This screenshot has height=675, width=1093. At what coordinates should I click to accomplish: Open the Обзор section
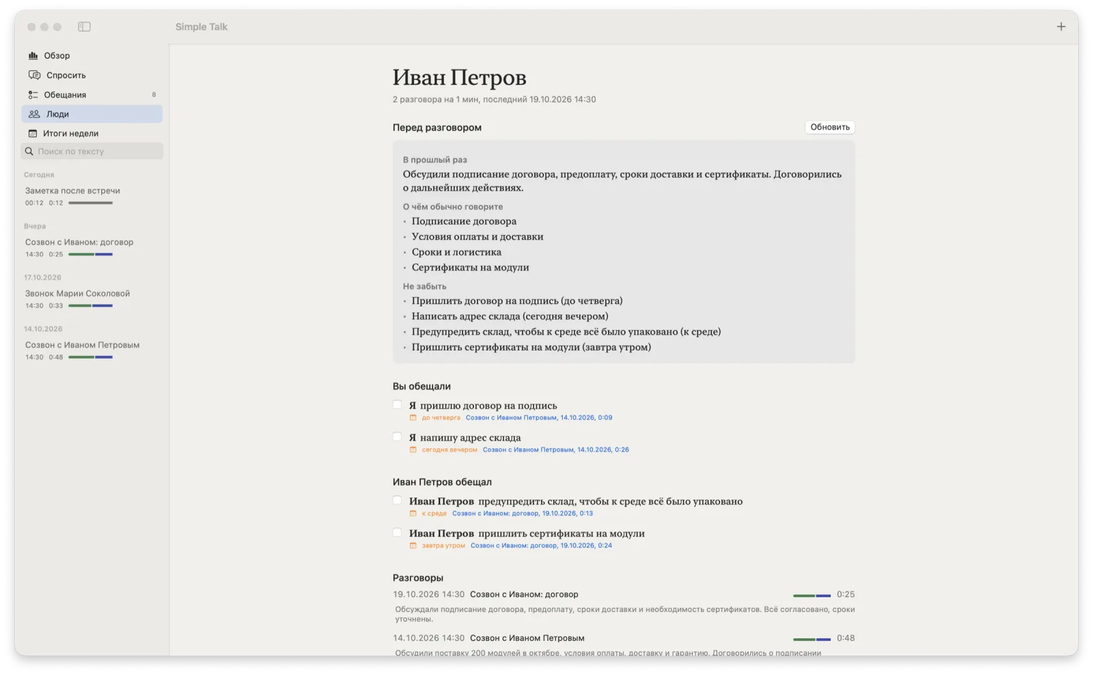92,55
